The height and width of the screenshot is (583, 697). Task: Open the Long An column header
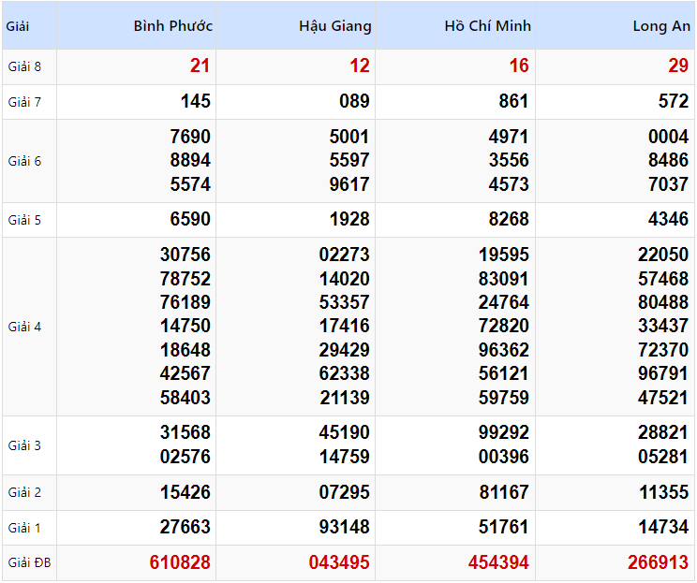pyautogui.click(x=661, y=26)
